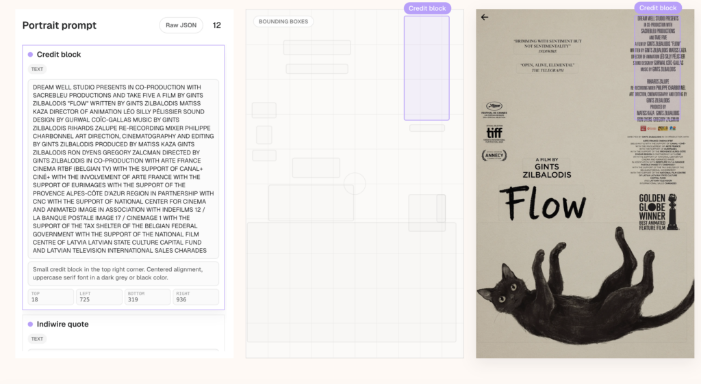Click the Flow title on the poster
This screenshot has width=701, height=384.
click(x=543, y=204)
